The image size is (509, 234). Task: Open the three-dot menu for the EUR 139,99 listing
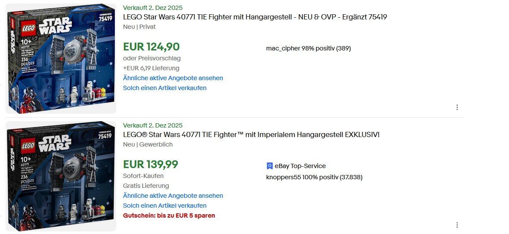pyautogui.click(x=457, y=225)
